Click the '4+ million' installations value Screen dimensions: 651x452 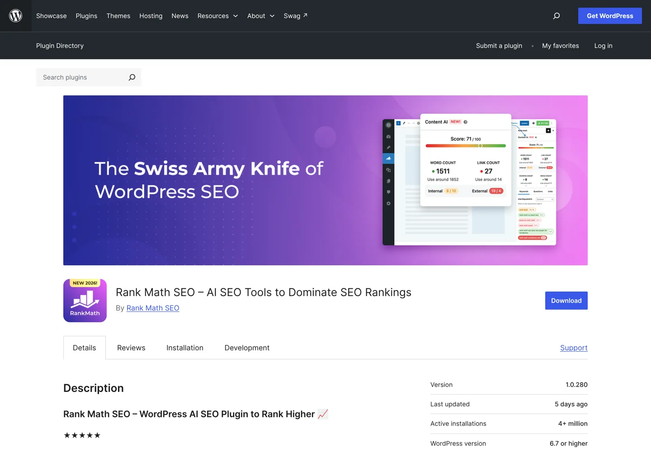click(573, 424)
